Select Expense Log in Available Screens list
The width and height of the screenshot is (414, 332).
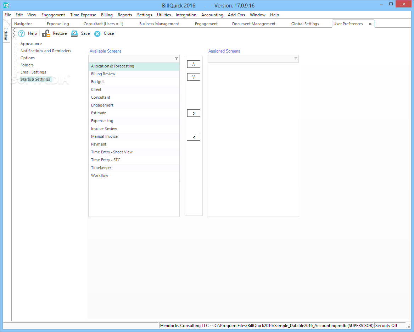(x=134, y=121)
